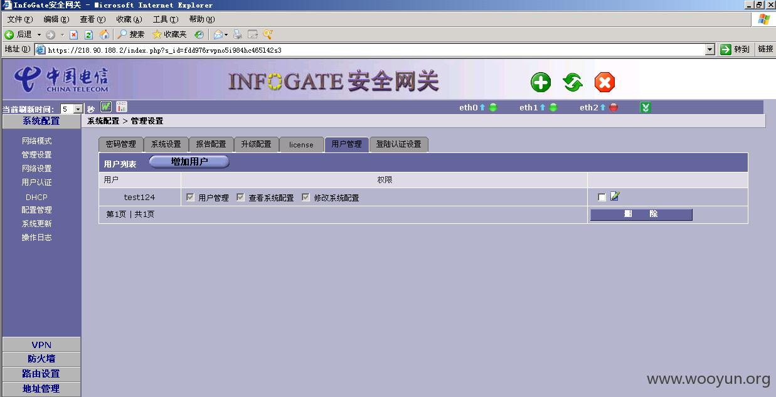The height and width of the screenshot is (397, 776).
Task: Click the green W monitor icon beside refresh time
Action: tap(106, 107)
